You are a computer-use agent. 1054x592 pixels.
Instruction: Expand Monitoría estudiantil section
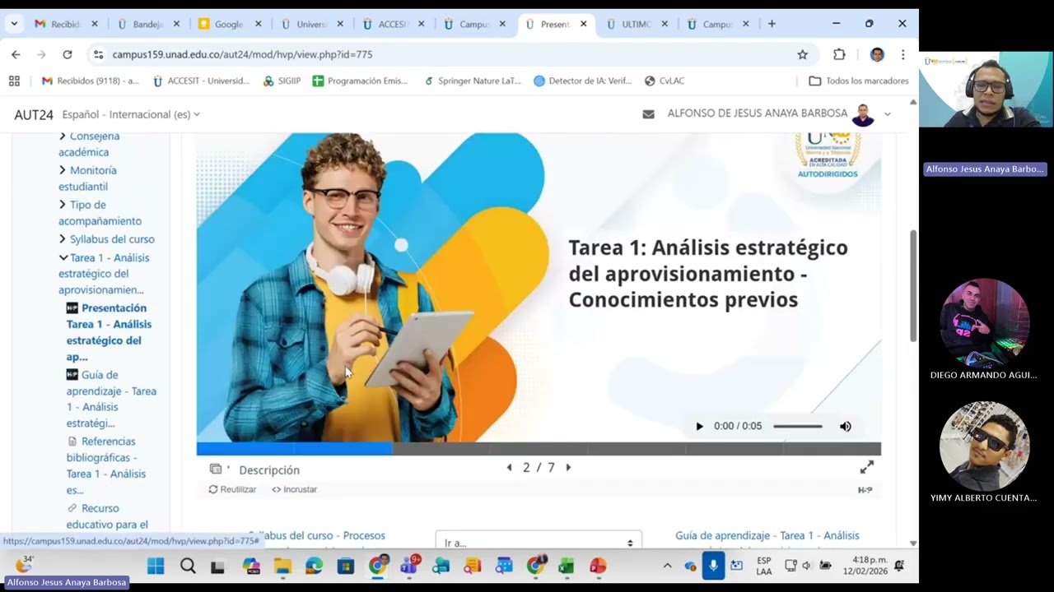(x=87, y=178)
